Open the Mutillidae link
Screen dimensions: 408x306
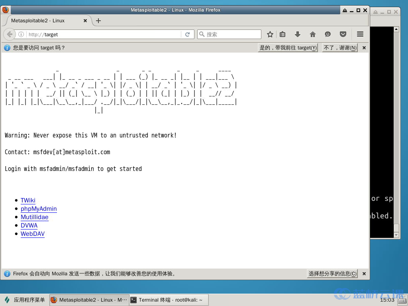click(35, 217)
